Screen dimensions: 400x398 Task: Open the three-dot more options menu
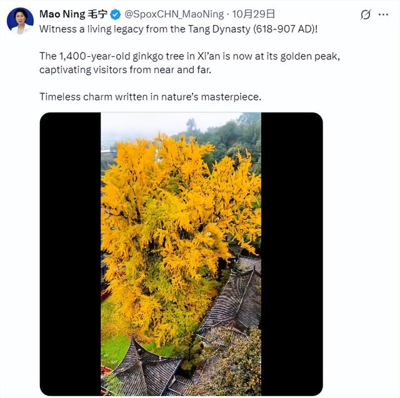(x=384, y=14)
